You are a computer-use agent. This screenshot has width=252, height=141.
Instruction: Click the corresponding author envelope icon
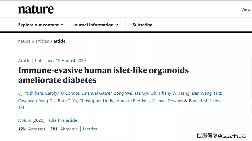tap(21, 107)
